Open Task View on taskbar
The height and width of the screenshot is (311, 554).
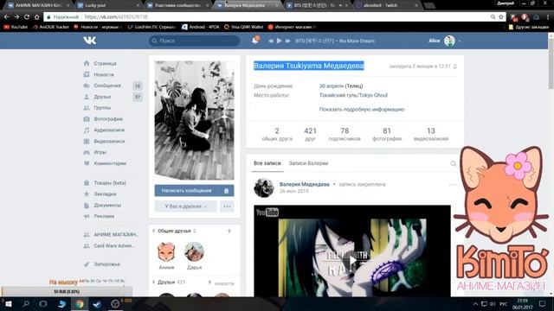click(x=43, y=304)
